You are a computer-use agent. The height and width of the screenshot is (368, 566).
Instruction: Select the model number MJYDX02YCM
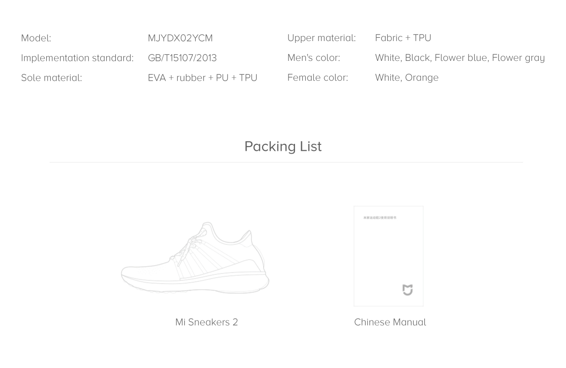coord(180,38)
